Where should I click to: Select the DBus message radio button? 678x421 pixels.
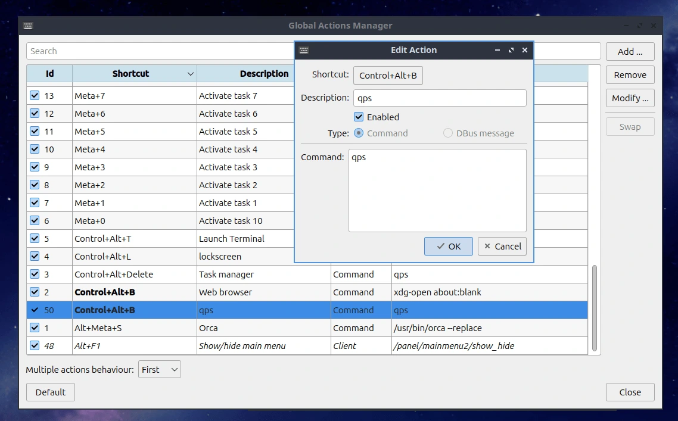coord(448,133)
